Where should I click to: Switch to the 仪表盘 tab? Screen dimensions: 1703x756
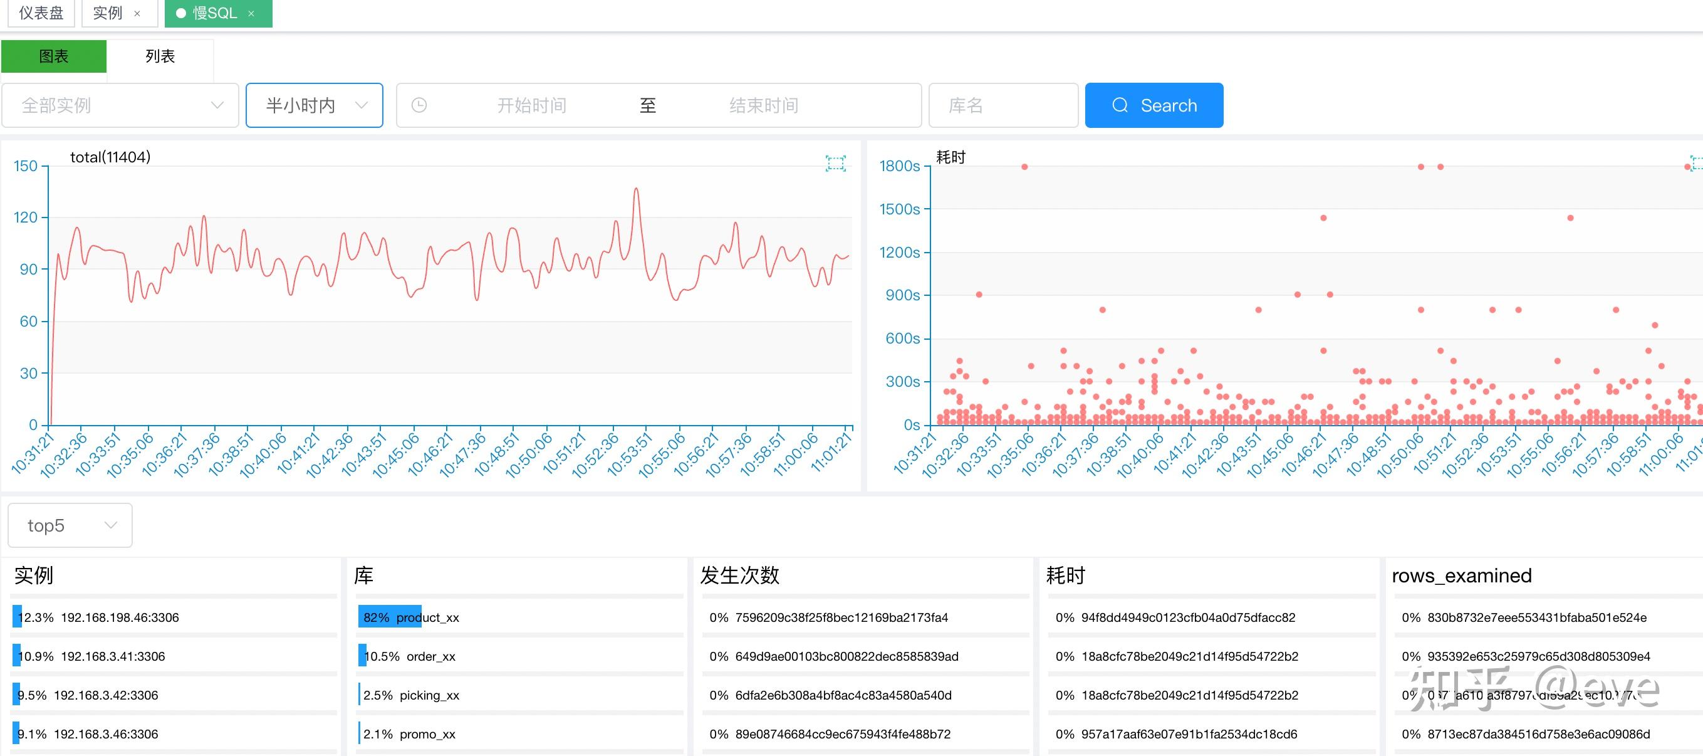click(41, 13)
